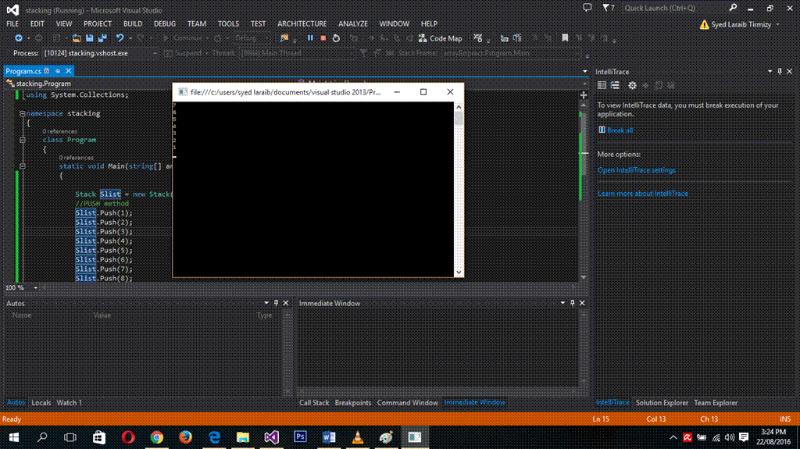This screenshot has width=800, height=449.
Task: Toggle pin on Immediate Window panel
Action: coord(572,302)
